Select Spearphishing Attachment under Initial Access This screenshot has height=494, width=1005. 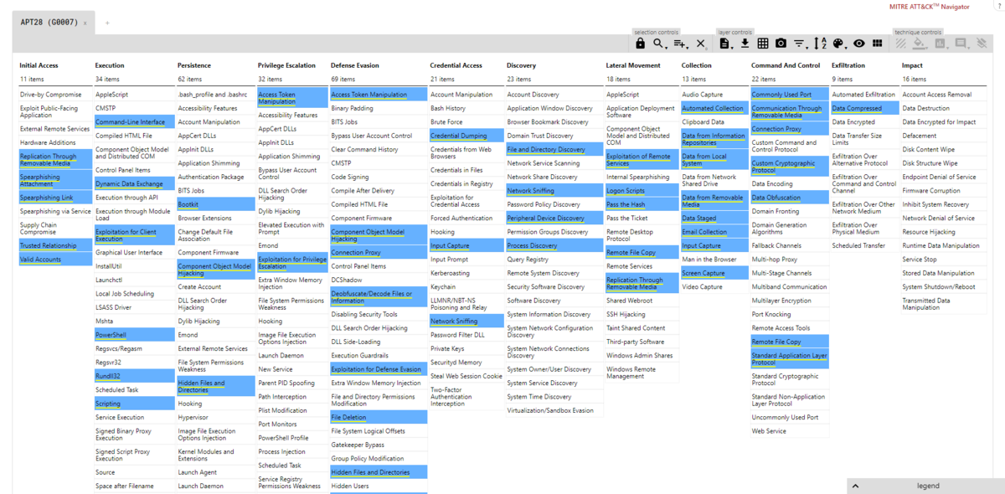[55, 180]
